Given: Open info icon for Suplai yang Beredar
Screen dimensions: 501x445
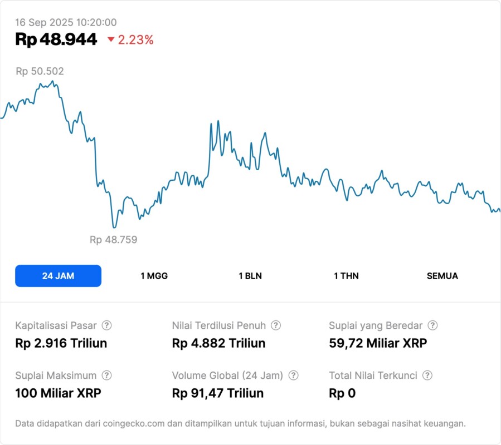Looking at the screenshot, I should click(x=432, y=325).
